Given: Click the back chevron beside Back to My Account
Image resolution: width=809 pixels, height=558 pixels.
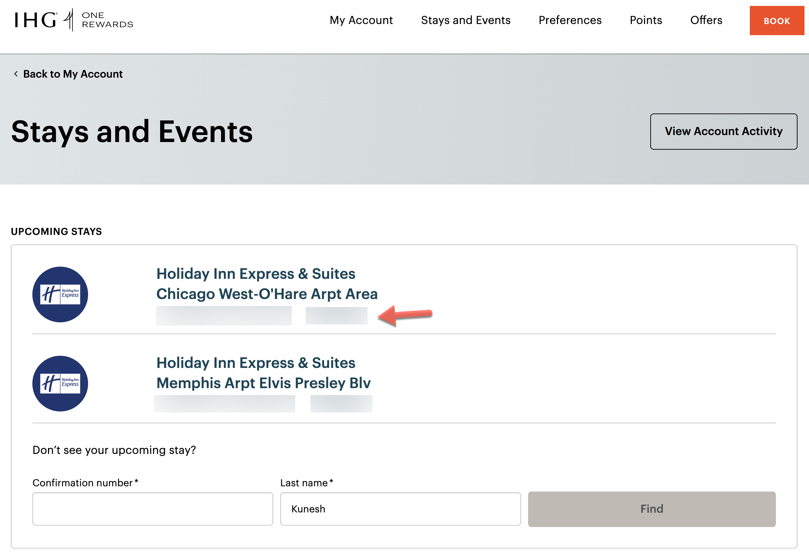Looking at the screenshot, I should (15, 74).
